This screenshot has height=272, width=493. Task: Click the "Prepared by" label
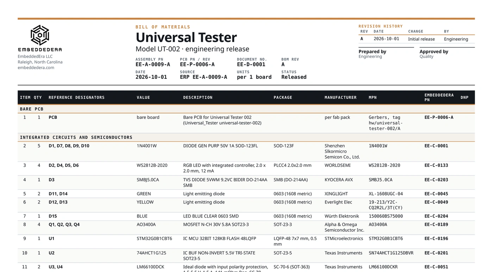point(372,52)
